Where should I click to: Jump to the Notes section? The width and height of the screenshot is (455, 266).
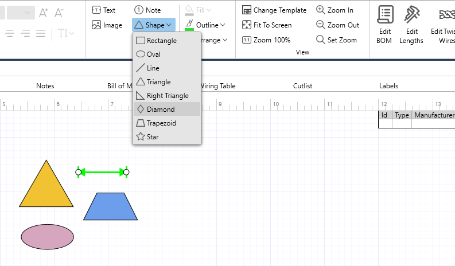pos(45,86)
